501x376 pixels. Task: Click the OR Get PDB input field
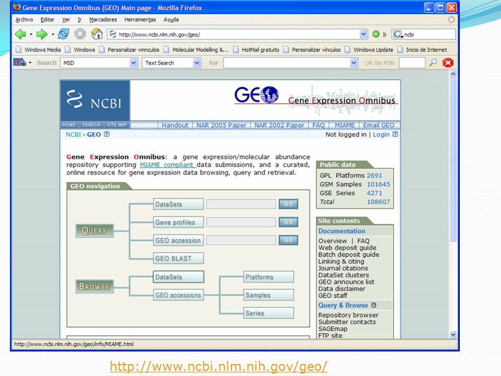click(412, 63)
